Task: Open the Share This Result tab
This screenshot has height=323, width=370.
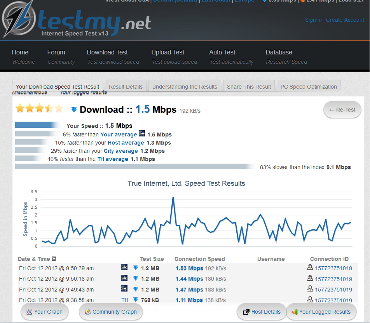Action: [249, 86]
